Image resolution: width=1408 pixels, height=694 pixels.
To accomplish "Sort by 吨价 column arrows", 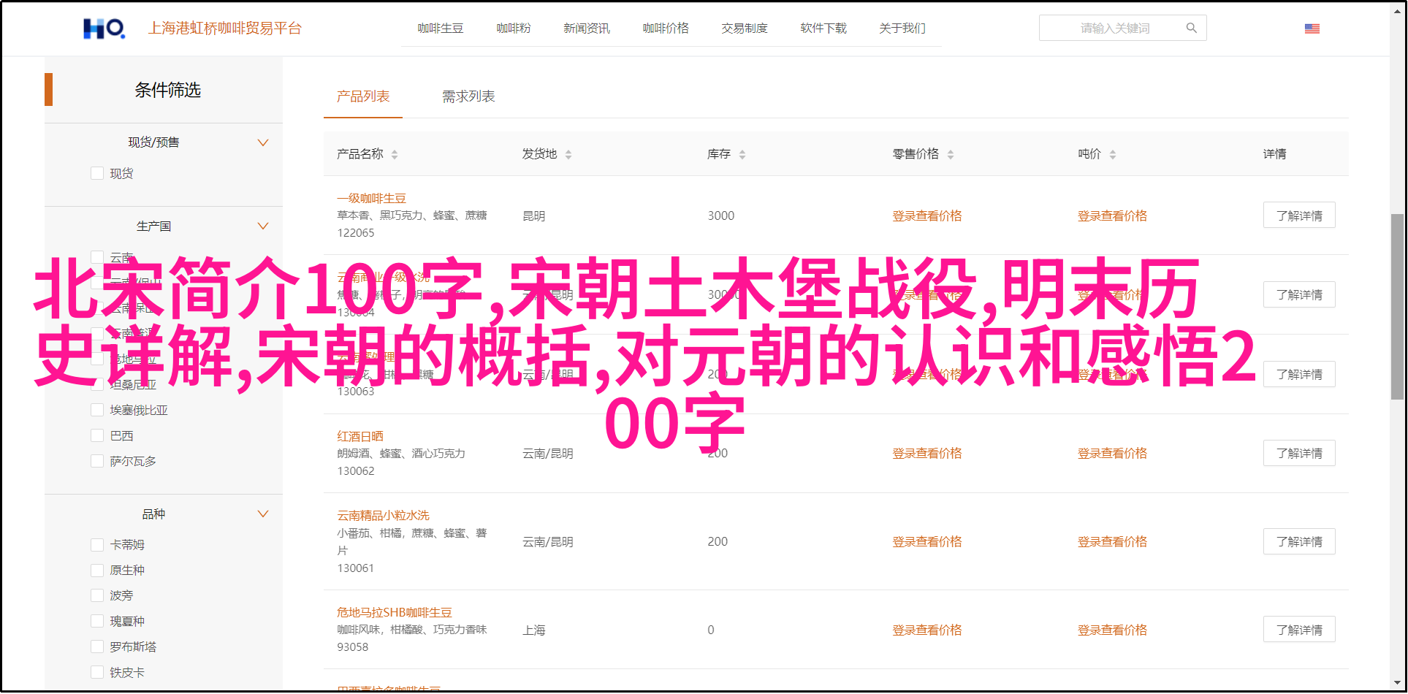I will 1113,154.
